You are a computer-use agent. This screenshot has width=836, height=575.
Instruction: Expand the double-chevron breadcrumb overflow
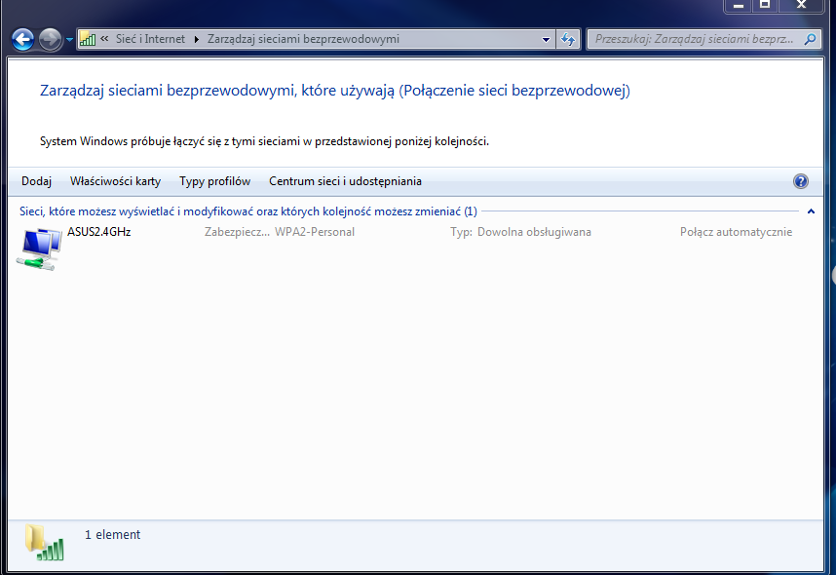[104, 39]
